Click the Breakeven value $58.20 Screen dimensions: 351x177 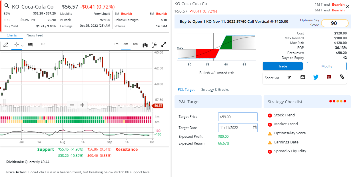pyautogui.click(x=341, y=53)
